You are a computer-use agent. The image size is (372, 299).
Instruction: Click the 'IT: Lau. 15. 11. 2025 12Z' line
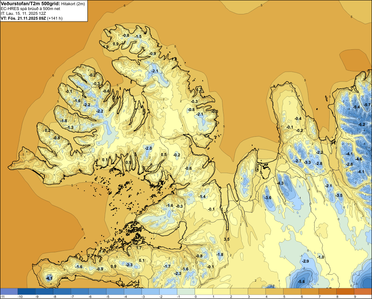[23, 13]
